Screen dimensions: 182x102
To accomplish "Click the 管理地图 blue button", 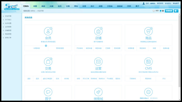I will pyautogui.click(x=169, y=11).
